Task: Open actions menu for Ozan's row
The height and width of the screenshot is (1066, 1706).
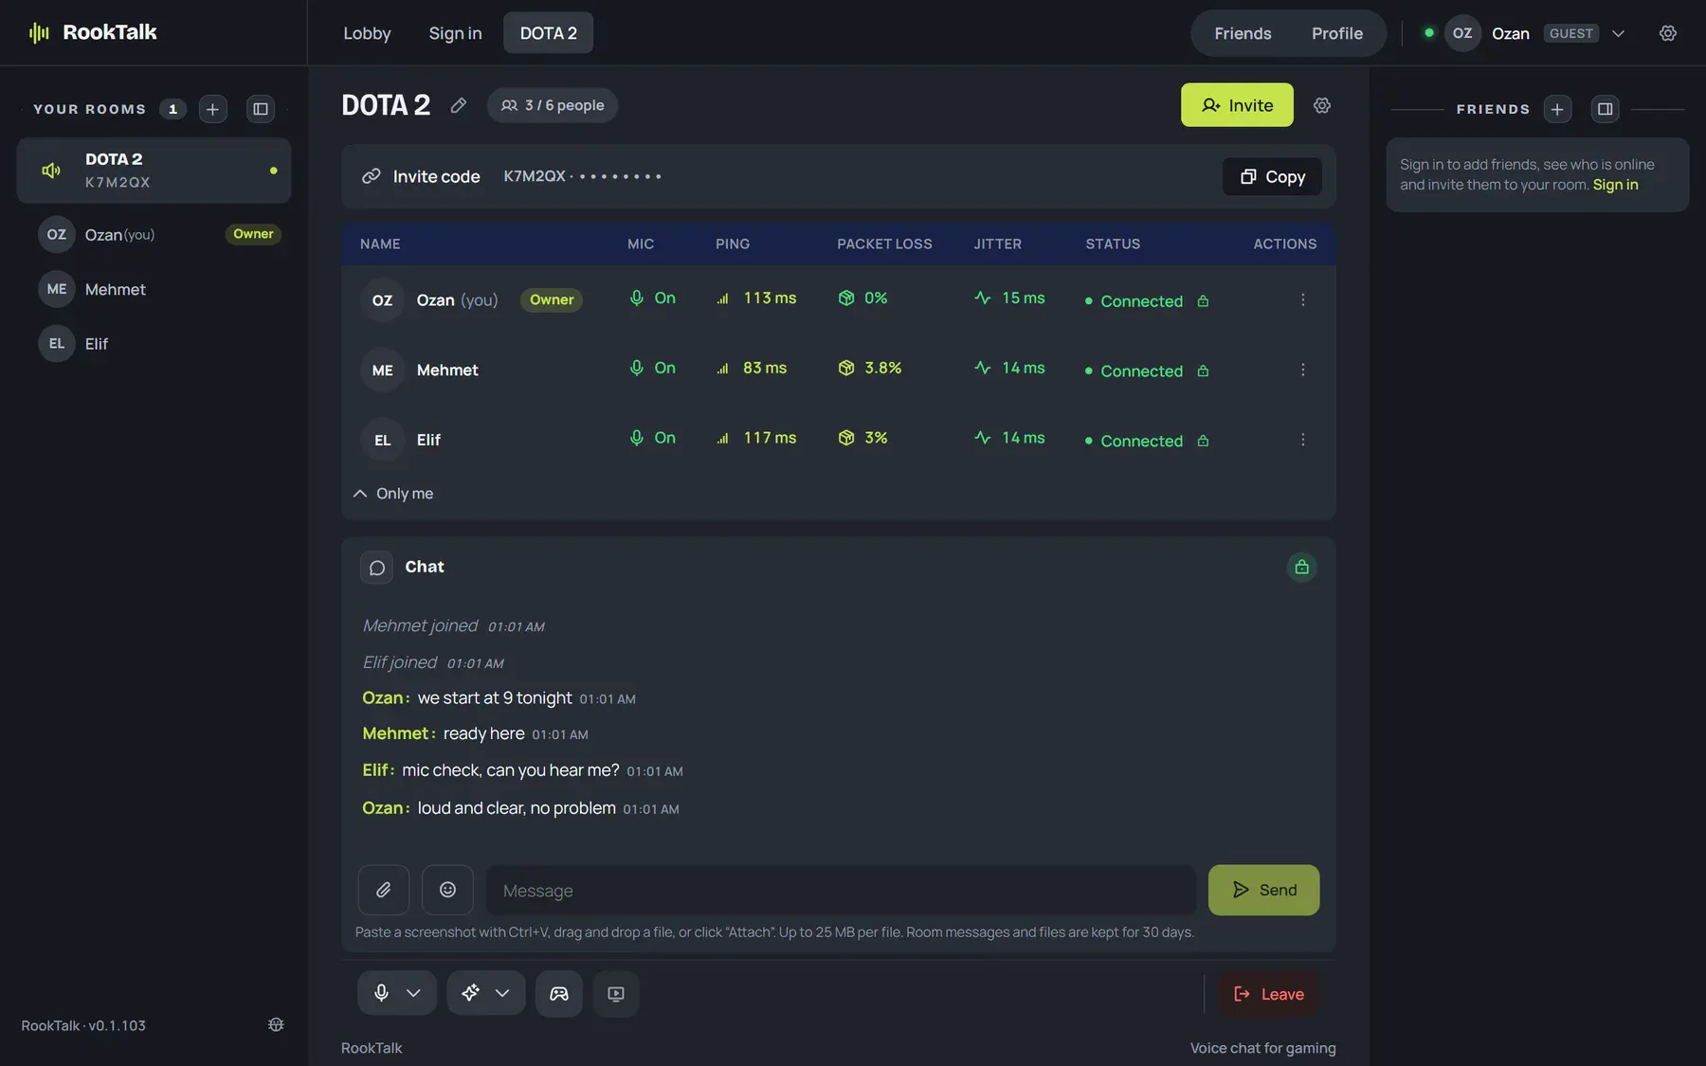Action: pyautogui.click(x=1302, y=299)
